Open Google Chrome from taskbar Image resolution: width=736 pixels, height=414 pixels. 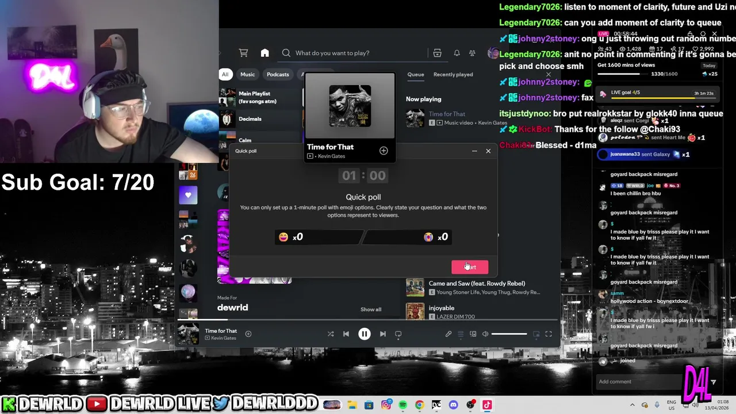[x=419, y=405]
